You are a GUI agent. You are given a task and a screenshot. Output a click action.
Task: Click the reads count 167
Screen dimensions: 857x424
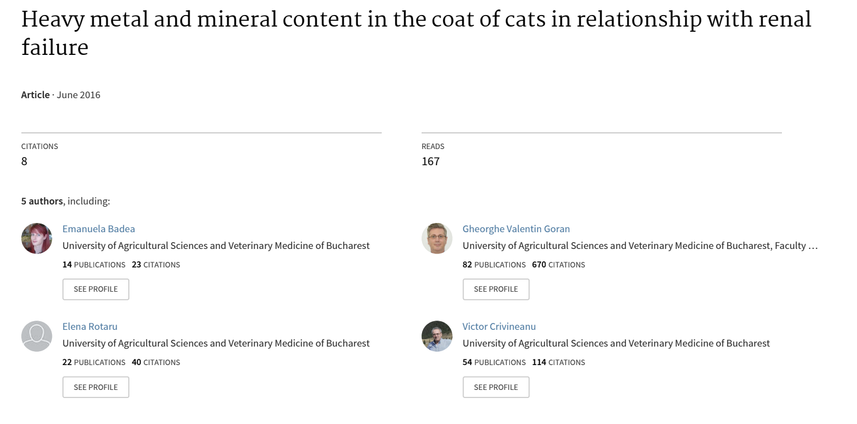point(431,161)
